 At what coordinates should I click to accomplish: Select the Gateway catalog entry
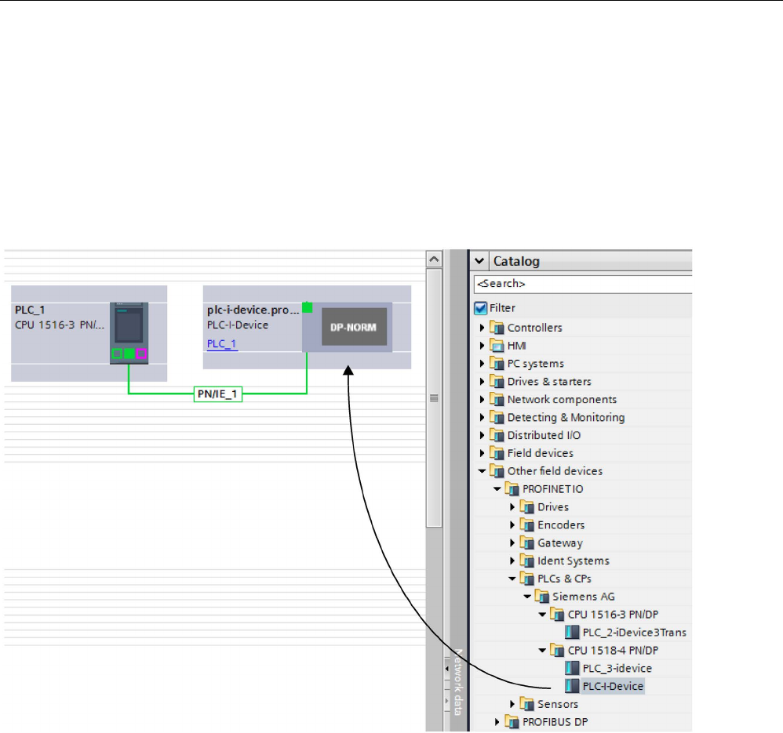pos(559,542)
